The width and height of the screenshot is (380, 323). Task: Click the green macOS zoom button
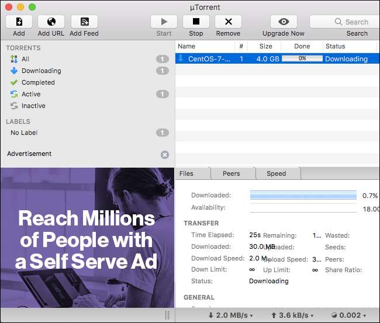[x=32, y=7]
